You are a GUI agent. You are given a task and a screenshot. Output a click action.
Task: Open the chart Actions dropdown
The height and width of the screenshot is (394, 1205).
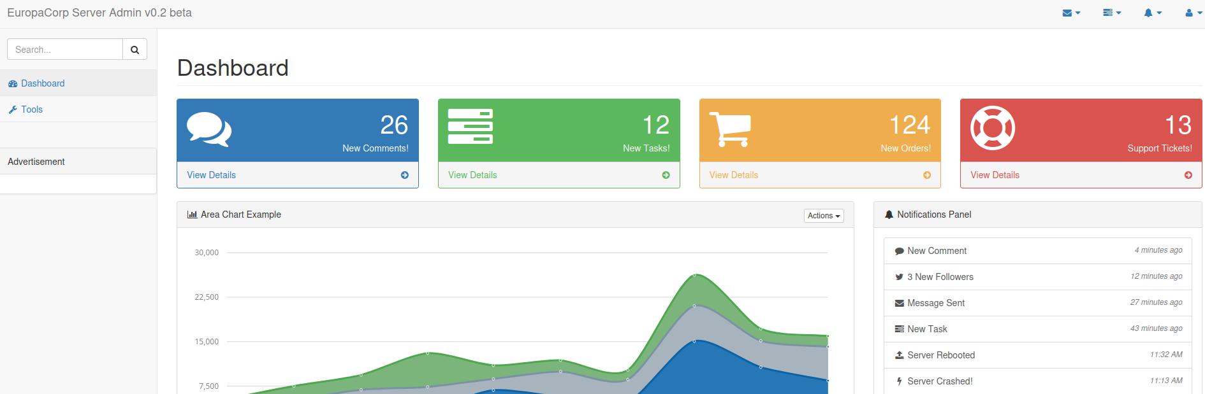click(x=824, y=216)
